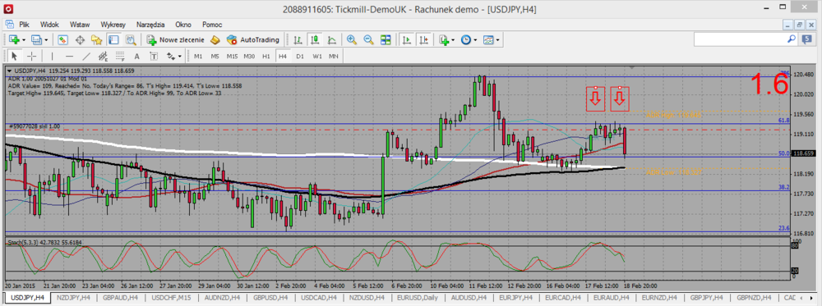
Task: Switch to the USDCHF,M15 chart tab
Action: (x=171, y=297)
